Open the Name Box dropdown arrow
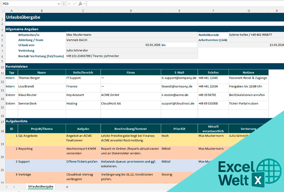Viewport: 284px width, 192px height. (58, 4)
